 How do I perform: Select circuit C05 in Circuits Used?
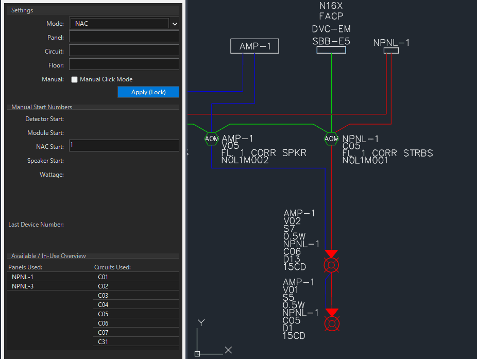pyautogui.click(x=103, y=314)
